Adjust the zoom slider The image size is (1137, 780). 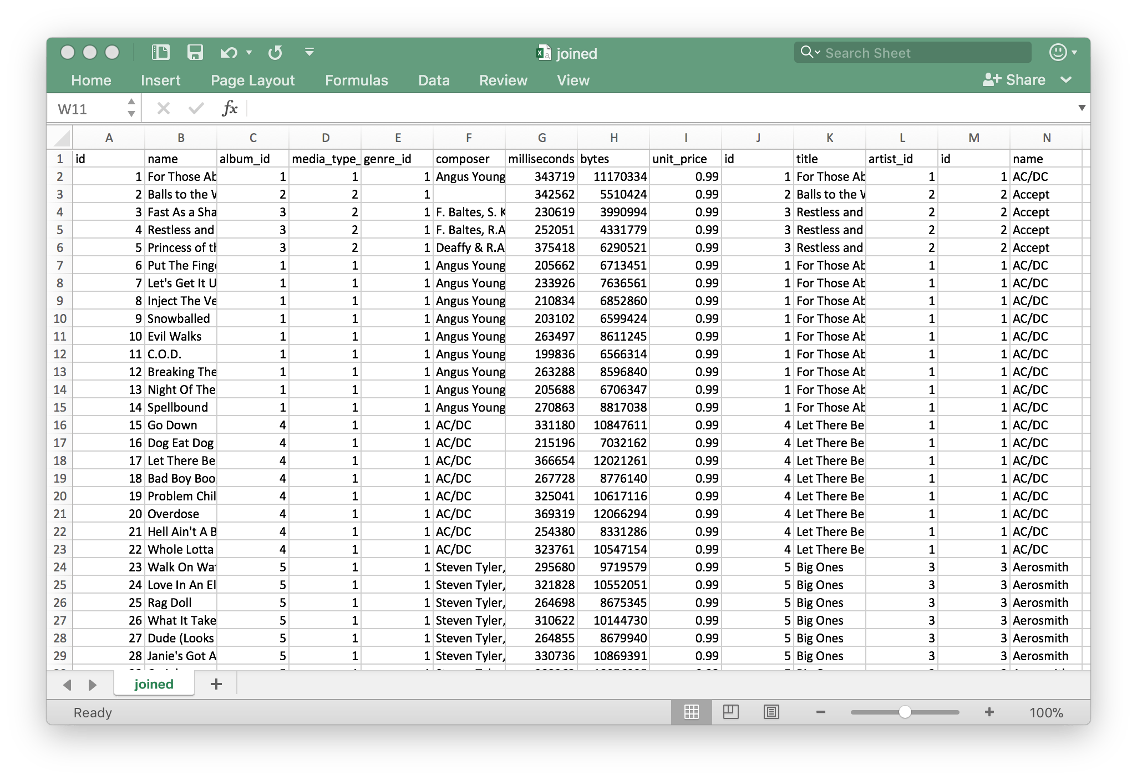coord(905,712)
